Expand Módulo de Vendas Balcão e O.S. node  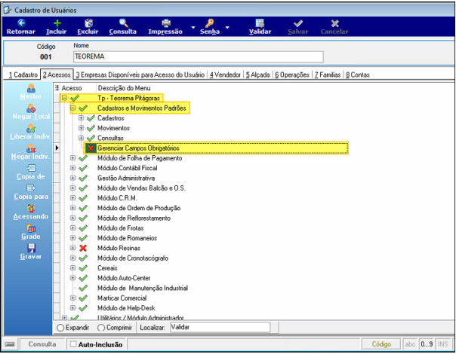[x=72, y=188]
